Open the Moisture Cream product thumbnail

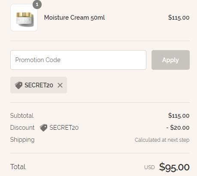click(24, 18)
